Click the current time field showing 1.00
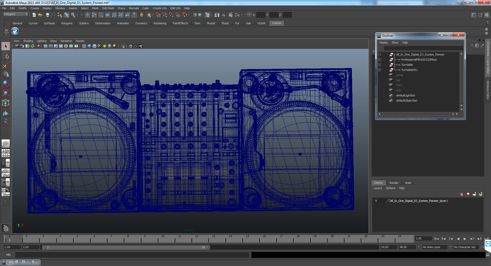 423,238
